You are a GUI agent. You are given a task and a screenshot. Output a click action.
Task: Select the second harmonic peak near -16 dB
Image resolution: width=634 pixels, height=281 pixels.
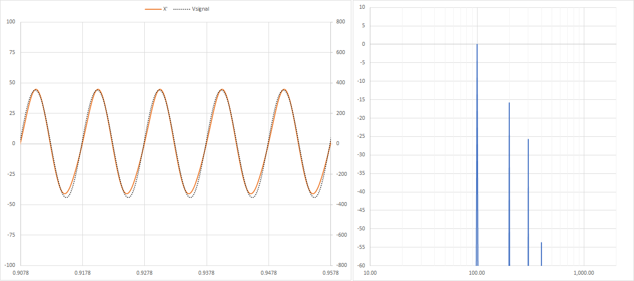coord(509,184)
